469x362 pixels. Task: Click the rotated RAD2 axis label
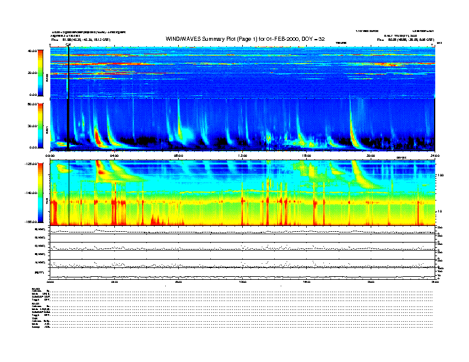coord(47,78)
